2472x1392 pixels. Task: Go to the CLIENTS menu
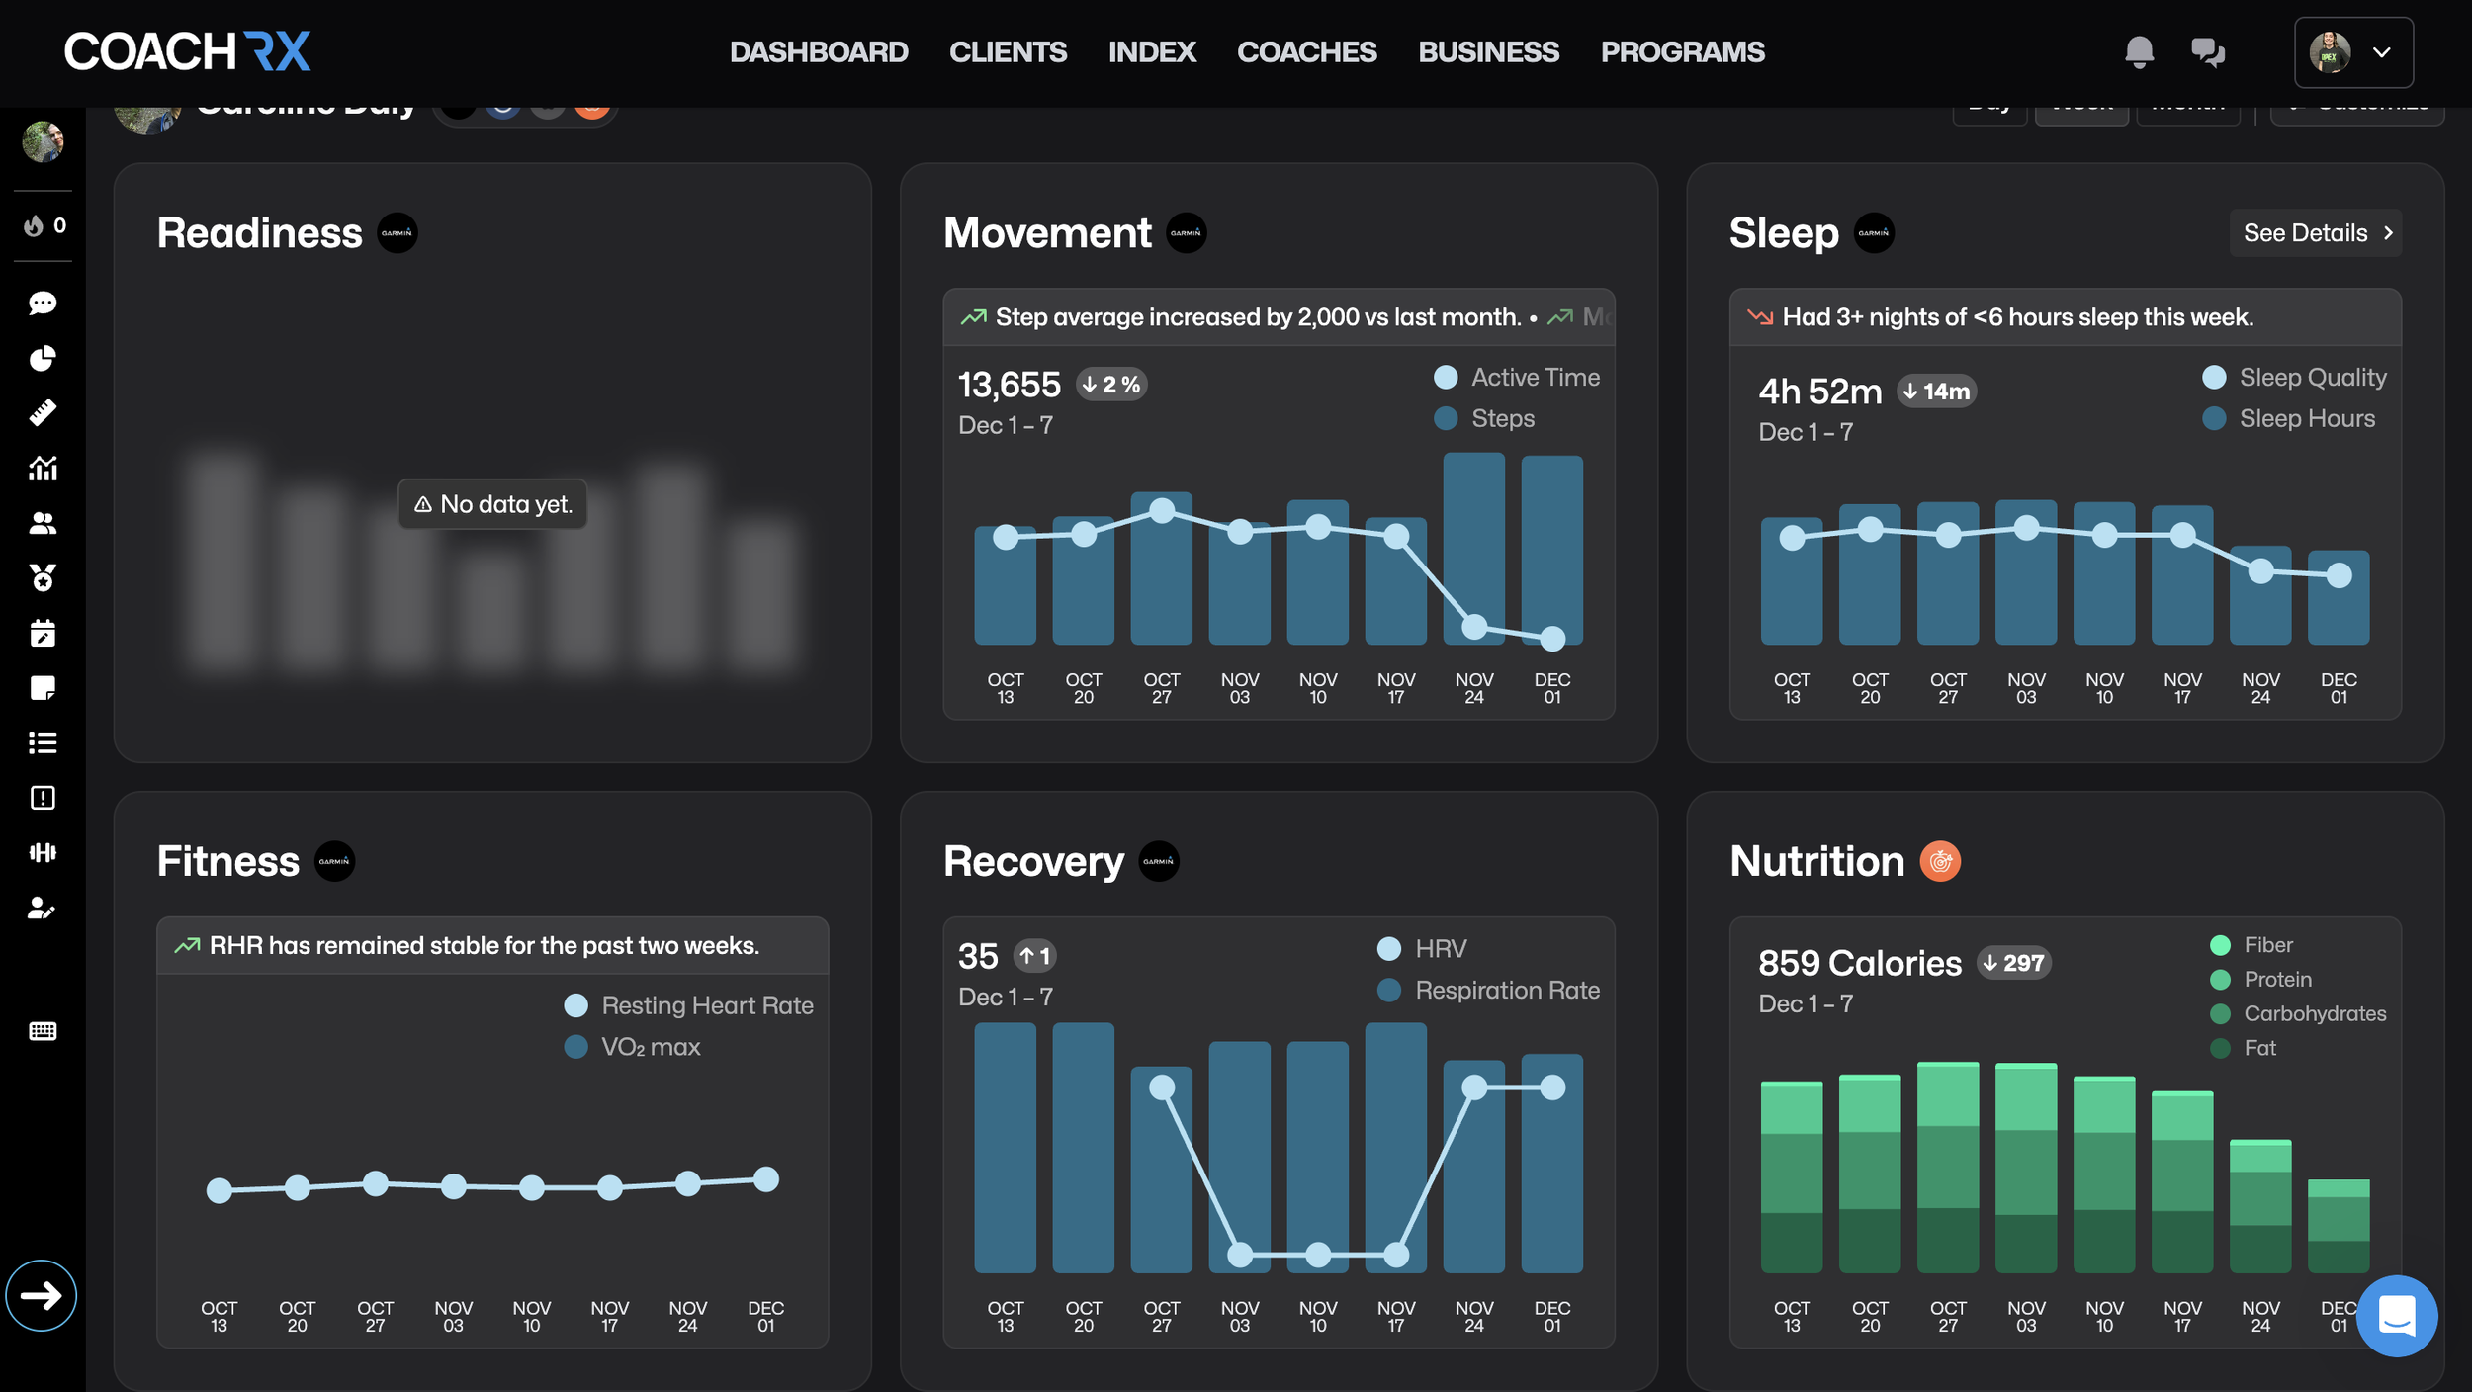click(1008, 51)
